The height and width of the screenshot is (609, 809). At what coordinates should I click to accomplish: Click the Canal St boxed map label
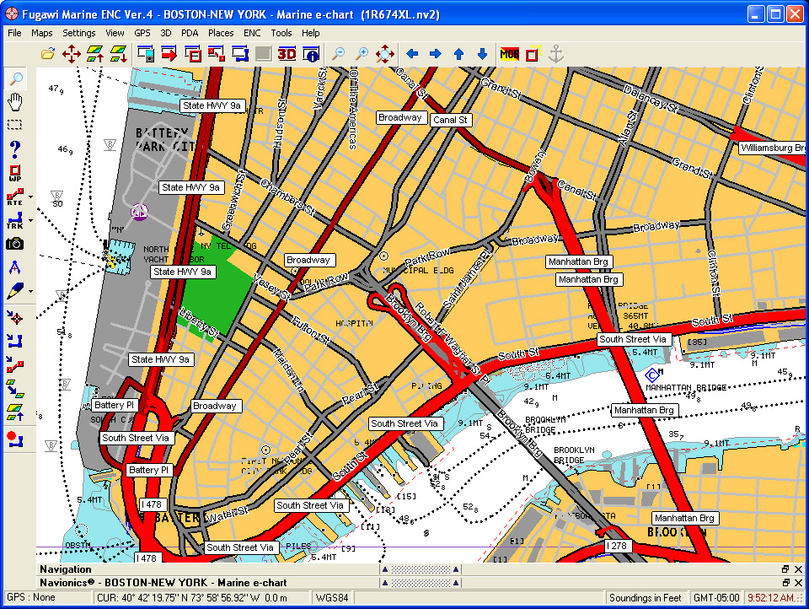(450, 120)
